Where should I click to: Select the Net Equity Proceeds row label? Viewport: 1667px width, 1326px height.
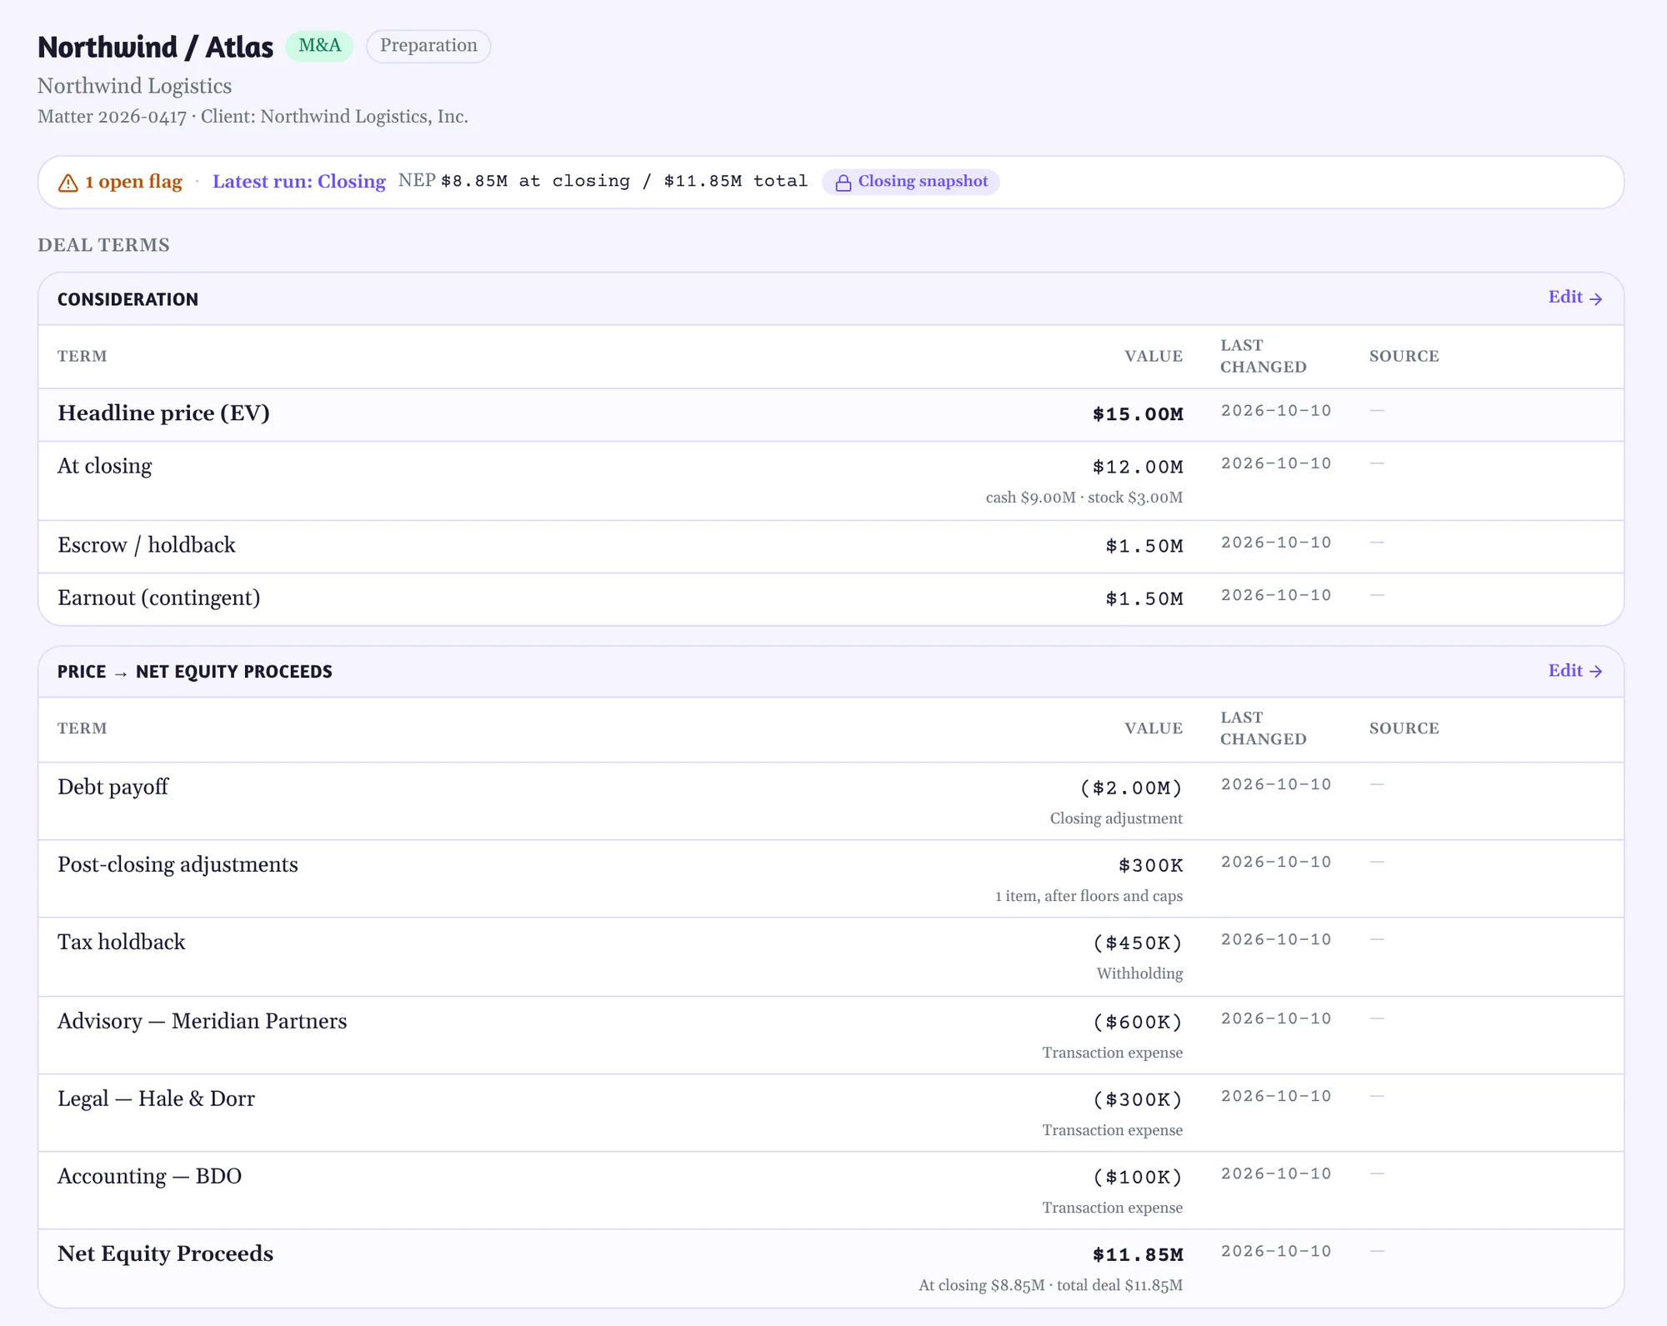pos(165,1253)
